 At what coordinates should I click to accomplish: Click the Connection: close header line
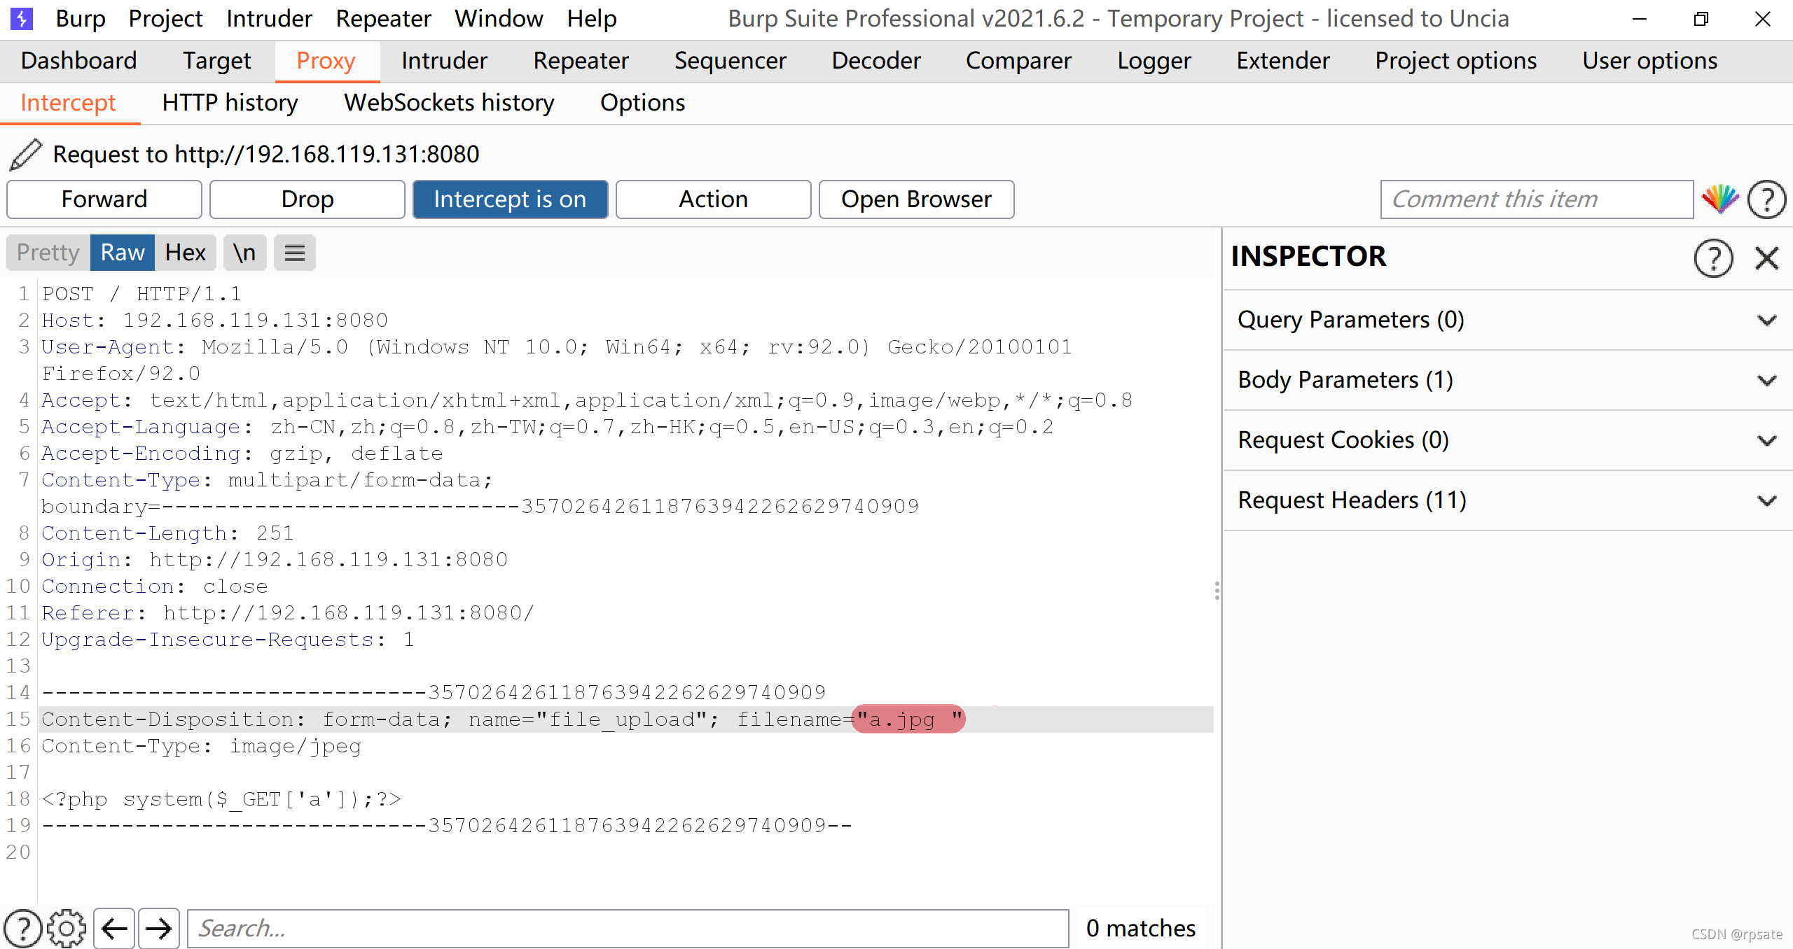155,586
